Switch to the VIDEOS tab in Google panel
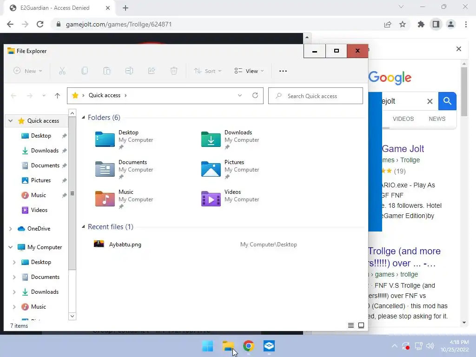 tap(403, 119)
